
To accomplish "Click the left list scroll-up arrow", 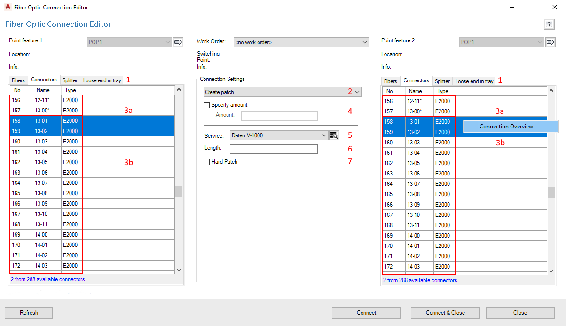I will (x=179, y=89).
